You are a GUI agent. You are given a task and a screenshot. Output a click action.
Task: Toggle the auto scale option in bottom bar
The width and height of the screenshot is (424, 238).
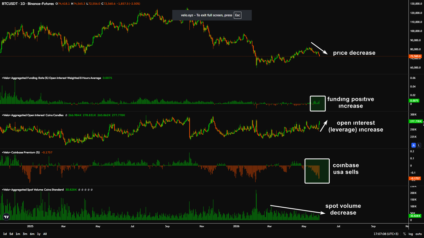[x=418, y=234]
